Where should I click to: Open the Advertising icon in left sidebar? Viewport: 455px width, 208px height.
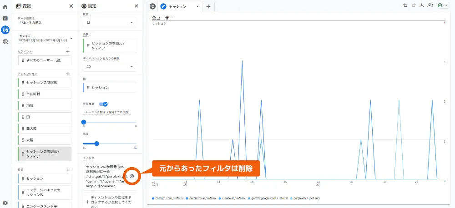coord(5,41)
